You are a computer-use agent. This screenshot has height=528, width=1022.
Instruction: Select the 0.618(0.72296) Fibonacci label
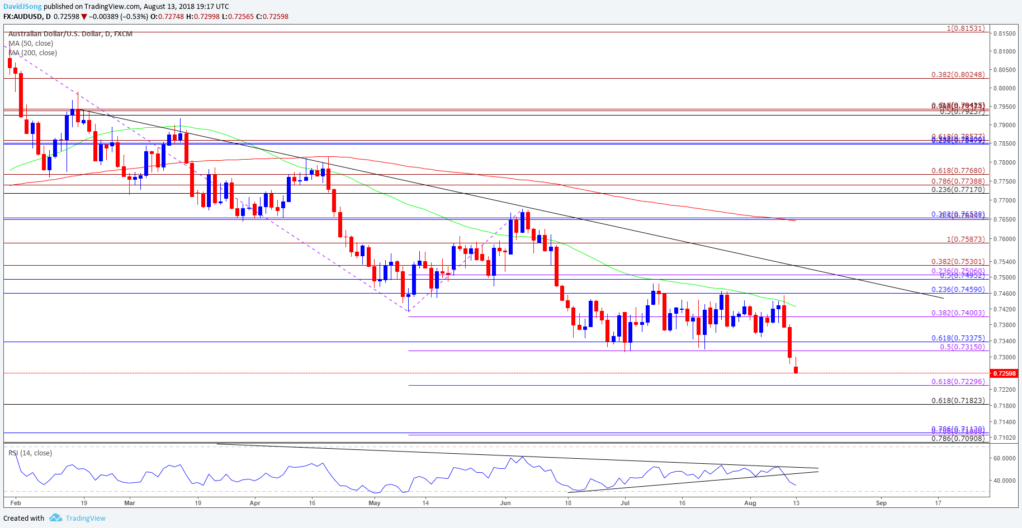click(958, 382)
